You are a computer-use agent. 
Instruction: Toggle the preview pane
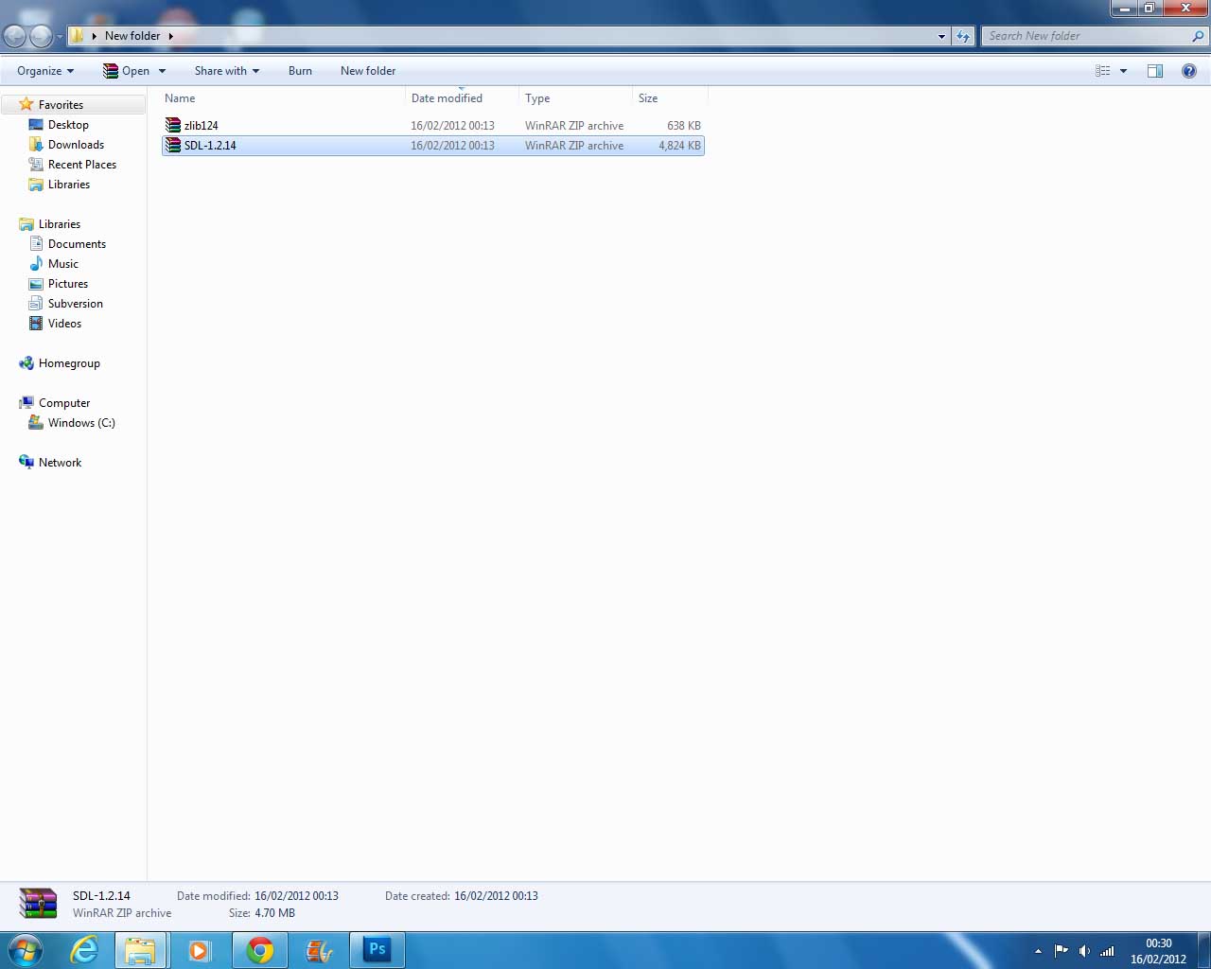[1155, 71]
